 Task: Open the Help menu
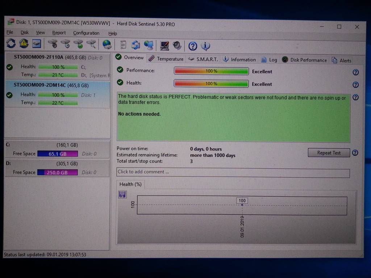coord(113,34)
